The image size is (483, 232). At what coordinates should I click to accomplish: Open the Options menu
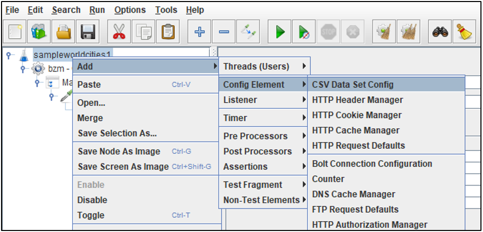point(130,10)
